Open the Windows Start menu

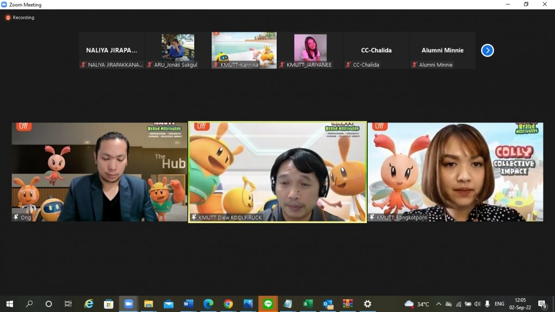(x=9, y=304)
